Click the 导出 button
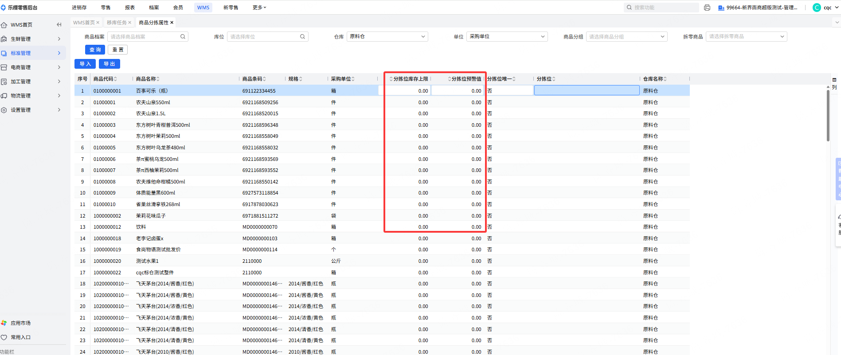The height and width of the screenshot is (355, 841). [x=109, y=64]
